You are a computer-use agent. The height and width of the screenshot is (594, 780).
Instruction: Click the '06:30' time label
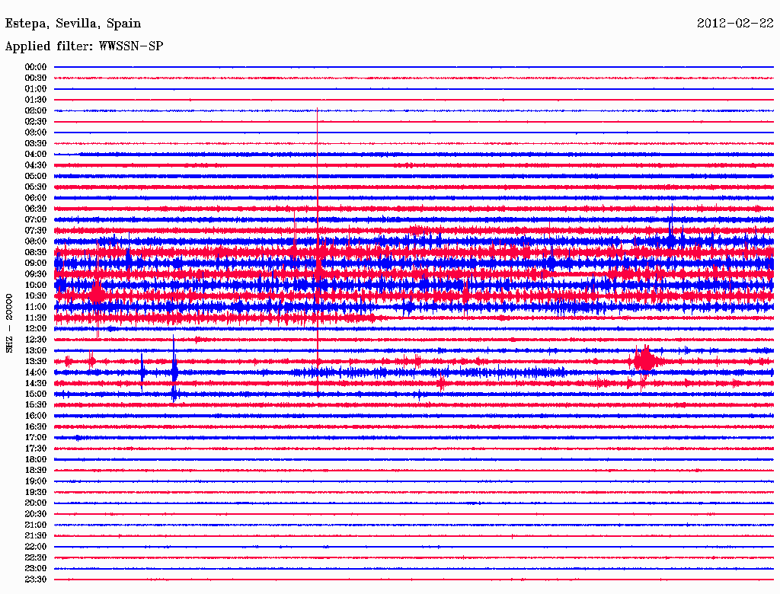[x=35, y=209]
